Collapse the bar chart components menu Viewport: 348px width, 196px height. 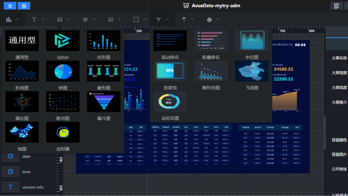point(17,20)
